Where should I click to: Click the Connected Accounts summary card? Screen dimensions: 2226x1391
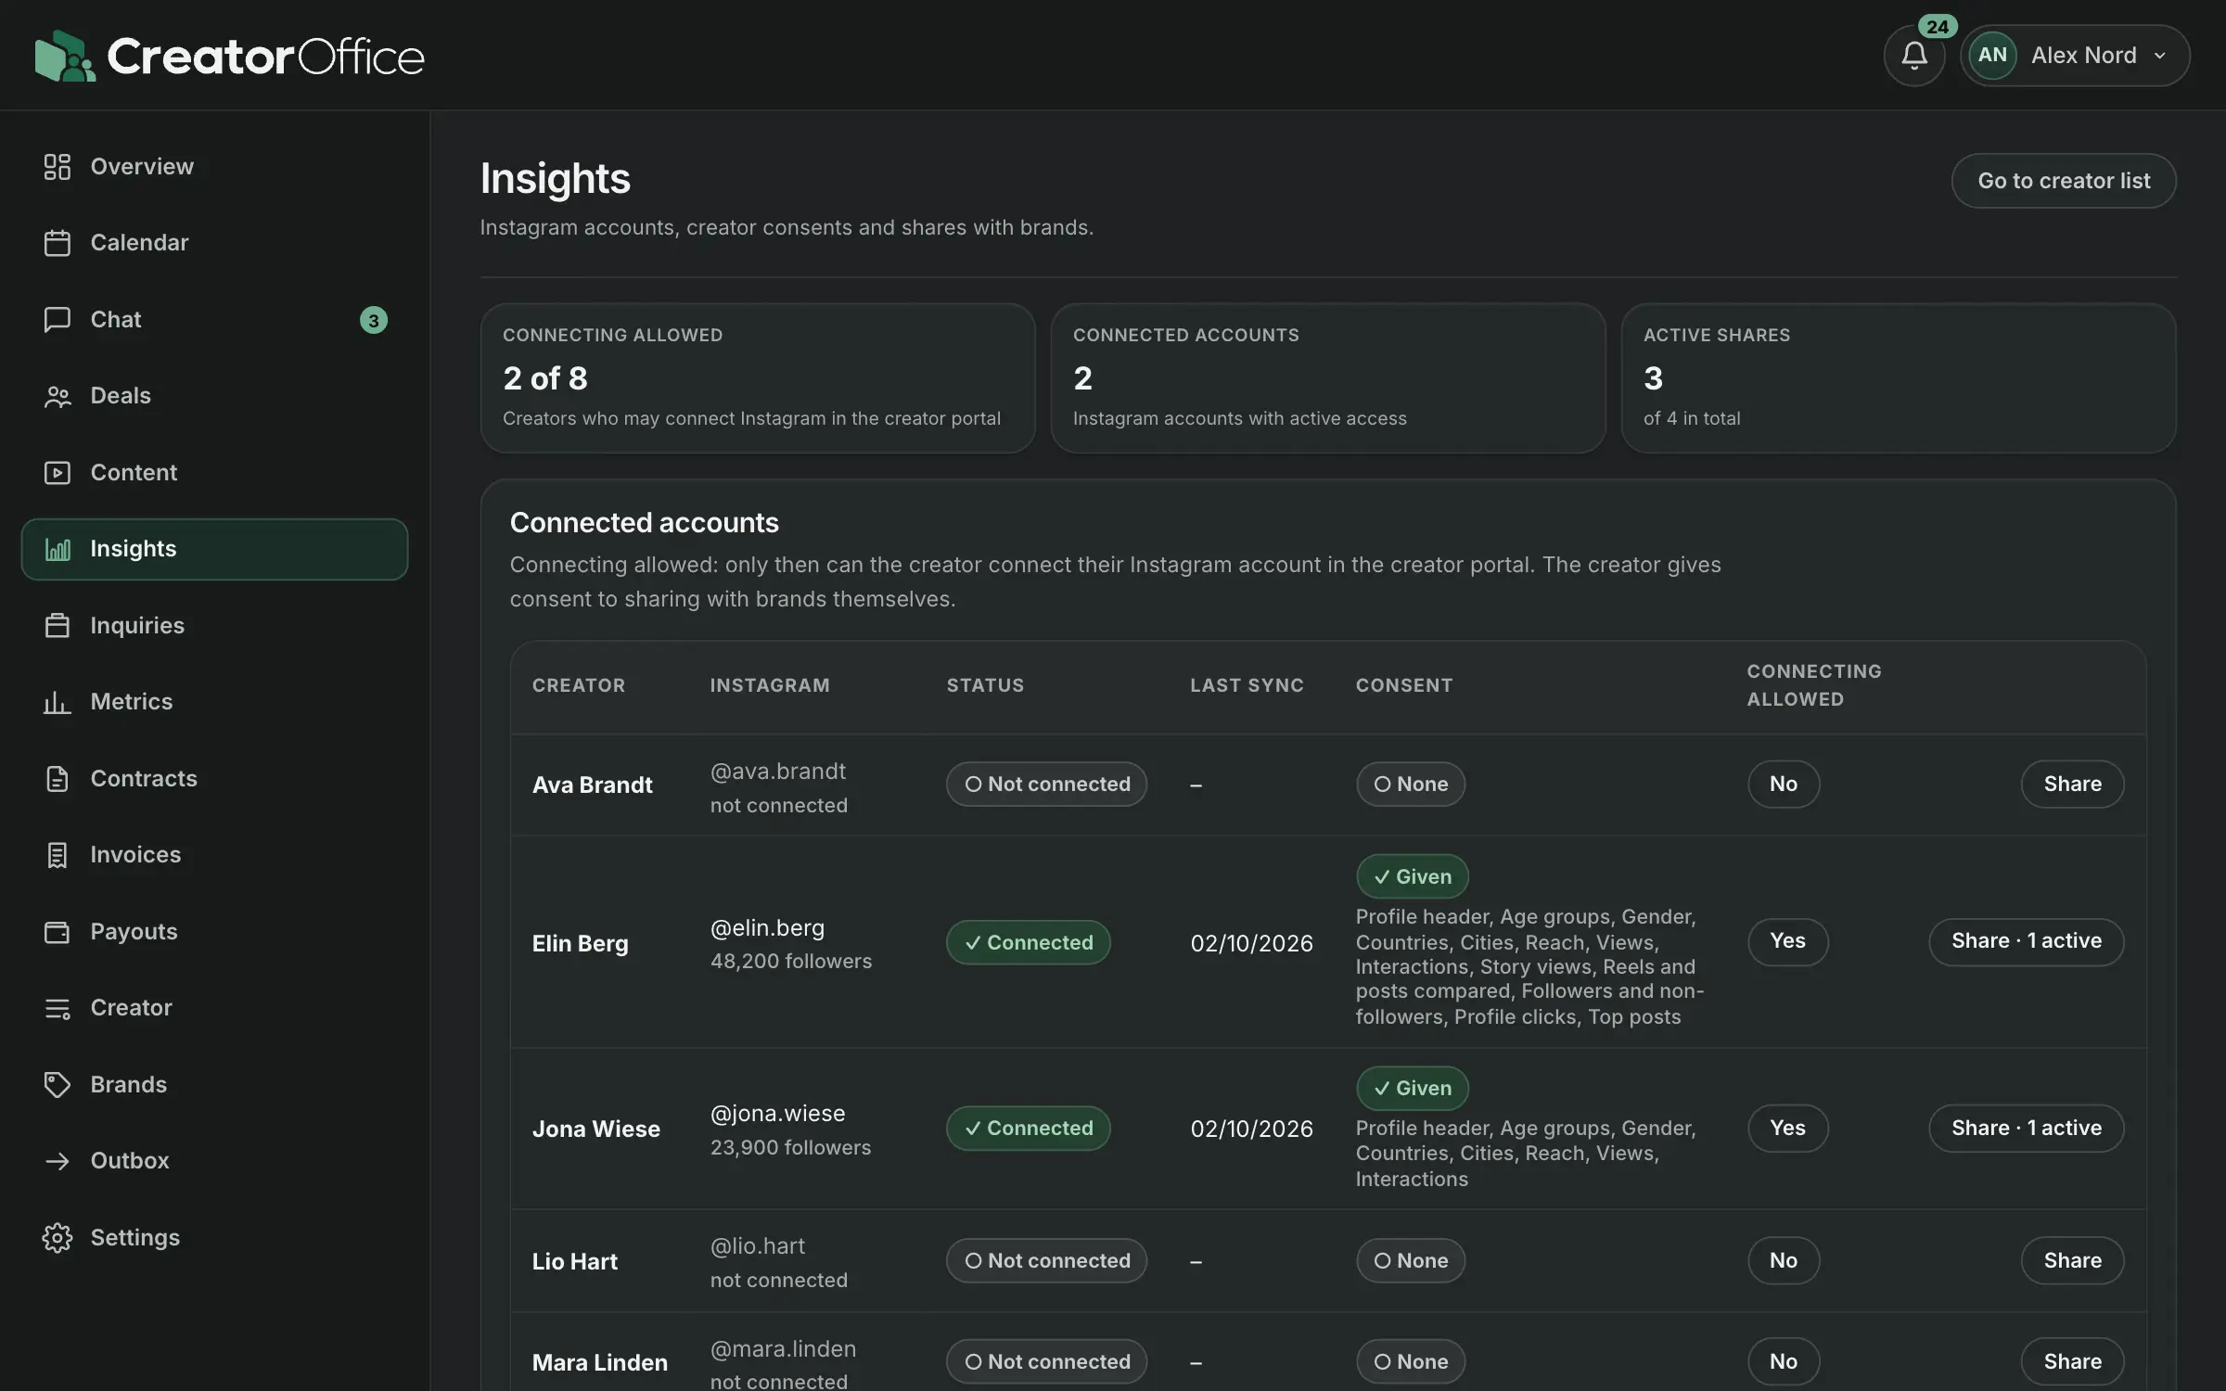click(1327, 378)
